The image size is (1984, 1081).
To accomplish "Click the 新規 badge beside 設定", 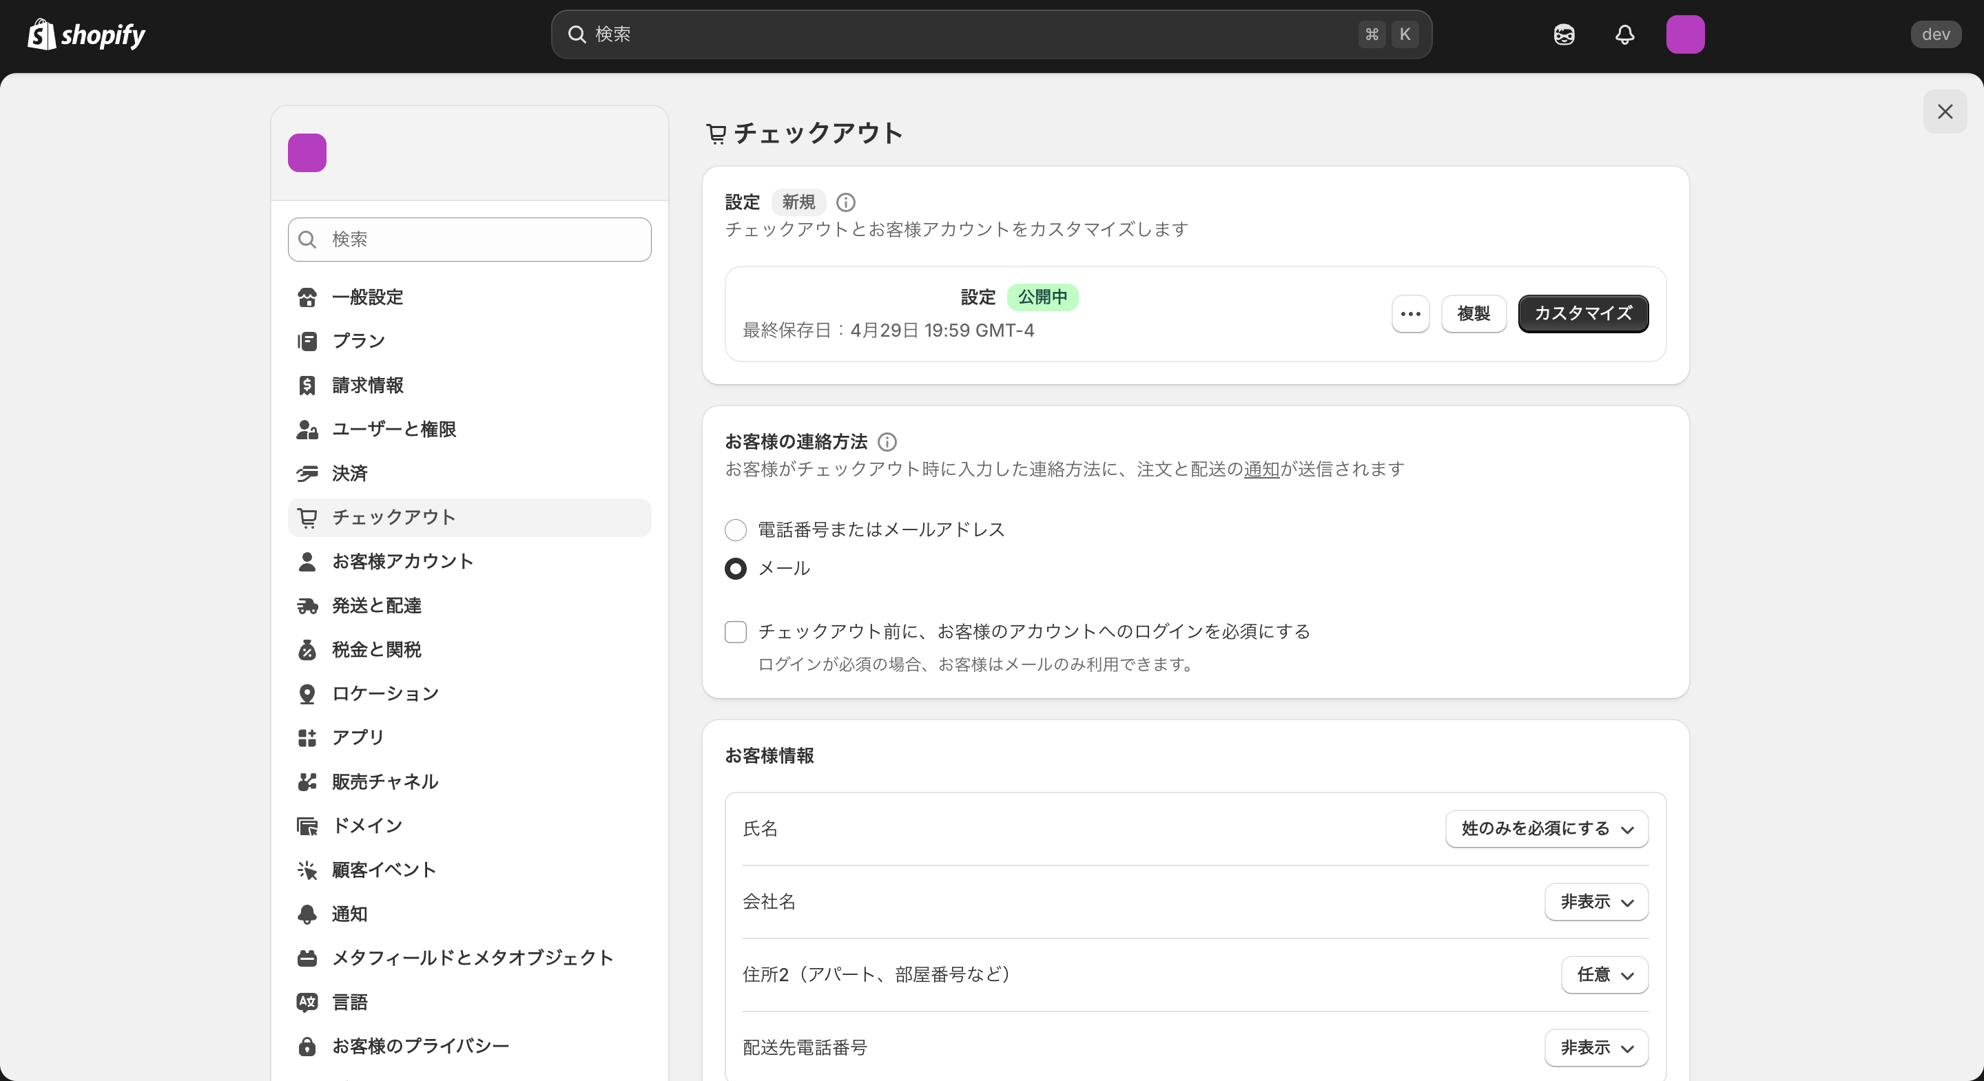I will 798,202.
